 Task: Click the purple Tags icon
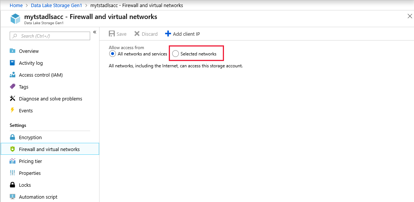[12, 87]
